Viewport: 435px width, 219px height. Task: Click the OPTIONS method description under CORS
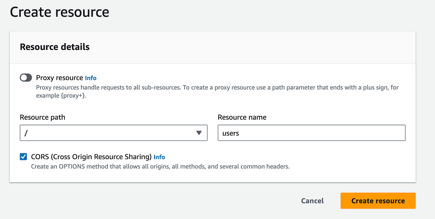pyautogui.click(x=160, y=167)
